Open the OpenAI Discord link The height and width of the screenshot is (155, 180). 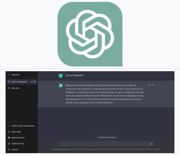click(x=22, y=138)
